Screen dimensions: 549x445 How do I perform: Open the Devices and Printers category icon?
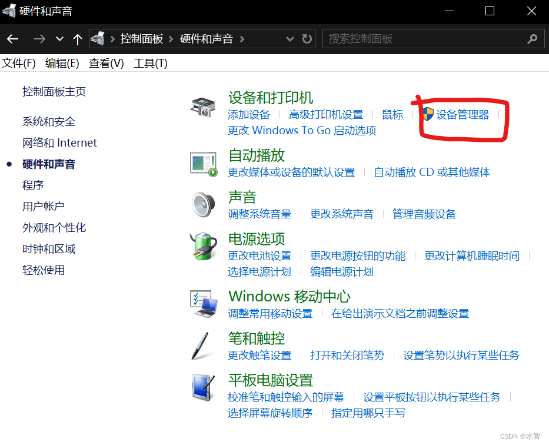[203, 107]
